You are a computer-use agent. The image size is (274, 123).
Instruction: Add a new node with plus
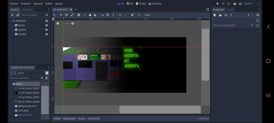click(12, 15)
